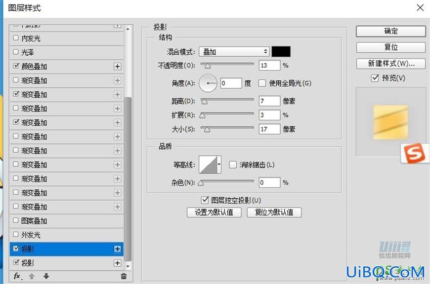
Task: Click the style list scrollbar down arrow
Action: [x=128, y=266]
